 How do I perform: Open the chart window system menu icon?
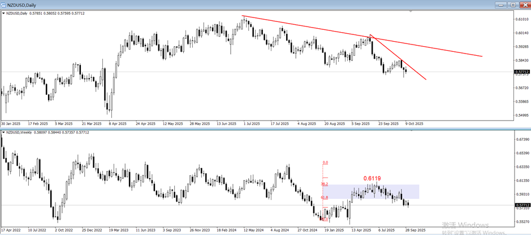click(x=4, y=5)
